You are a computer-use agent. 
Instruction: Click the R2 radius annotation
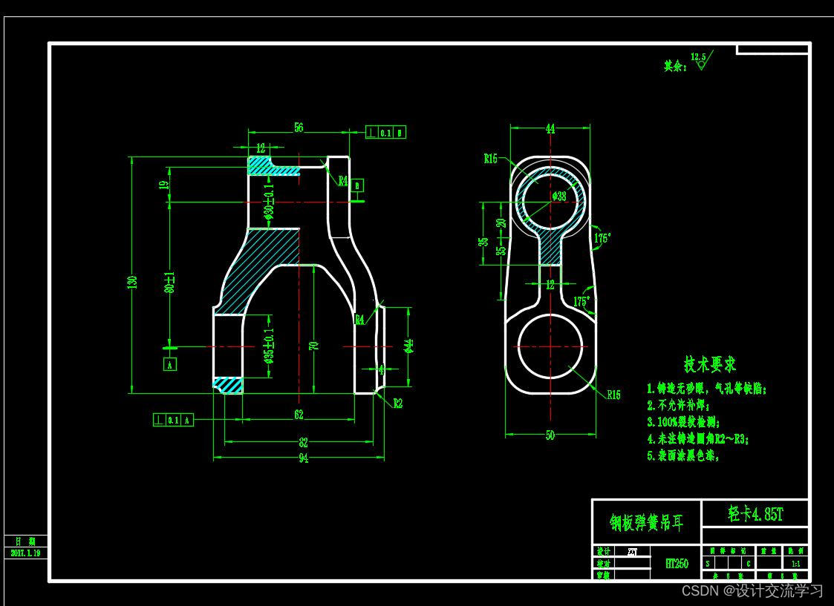point(398,404)
